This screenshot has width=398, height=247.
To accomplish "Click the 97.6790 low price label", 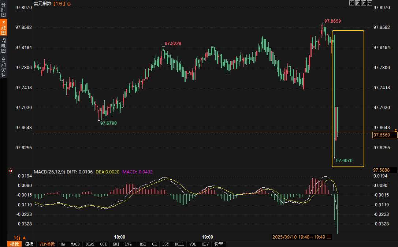I will click(108, 123).
